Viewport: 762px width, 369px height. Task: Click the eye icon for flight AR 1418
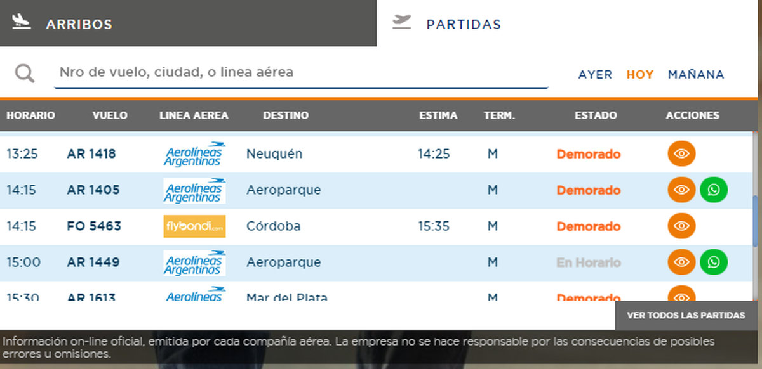pyautogui.click(x=681, y=153)
